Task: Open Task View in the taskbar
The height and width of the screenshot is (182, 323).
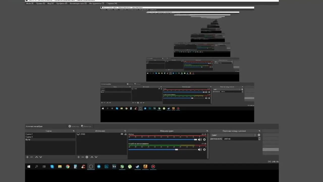Action: [44, 167]
